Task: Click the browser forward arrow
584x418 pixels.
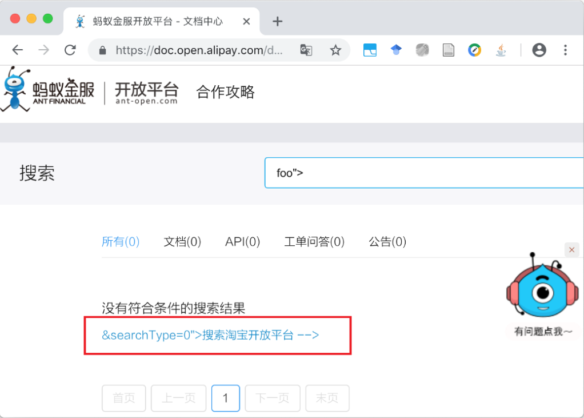Action: tap(44, 50)
